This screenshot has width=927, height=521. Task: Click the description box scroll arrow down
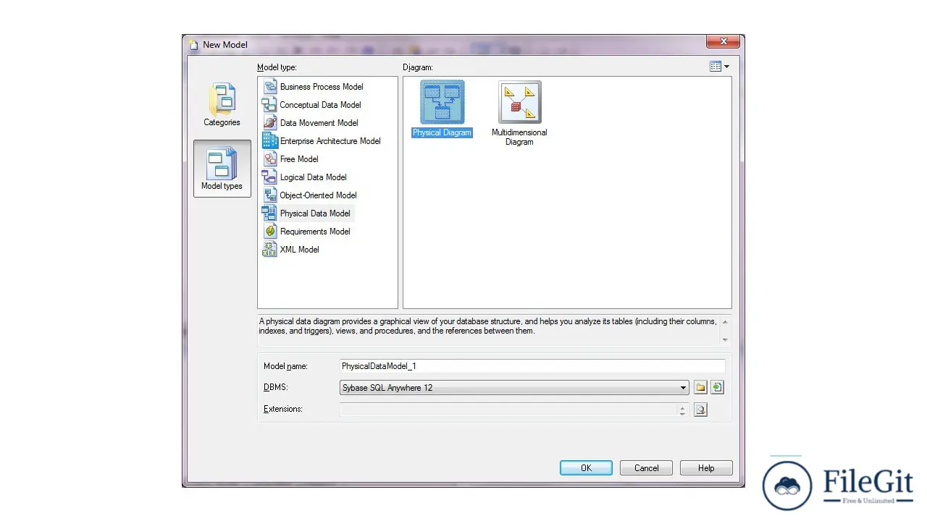pyautogui.click(x=725, y=339)
